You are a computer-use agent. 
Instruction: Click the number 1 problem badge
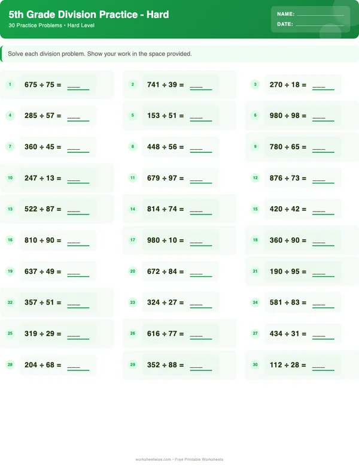point(10,84)
